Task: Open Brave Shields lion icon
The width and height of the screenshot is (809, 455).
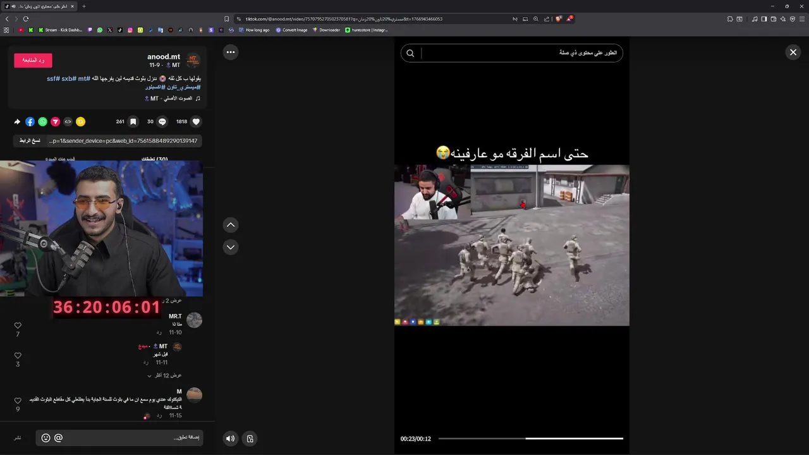Action: [x=558, y=19]
